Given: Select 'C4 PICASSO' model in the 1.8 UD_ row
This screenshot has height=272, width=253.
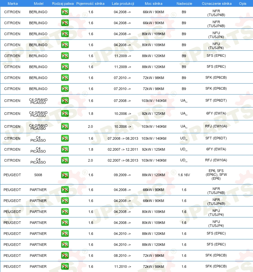Looking at the screenshot, I should click(38, 150).
